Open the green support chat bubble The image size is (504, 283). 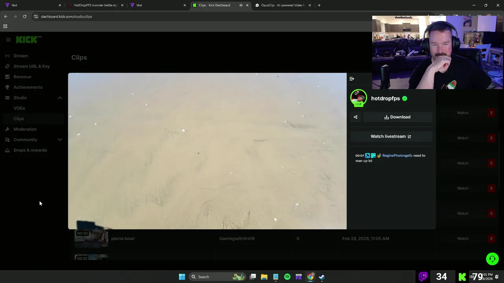click(492, 259)
